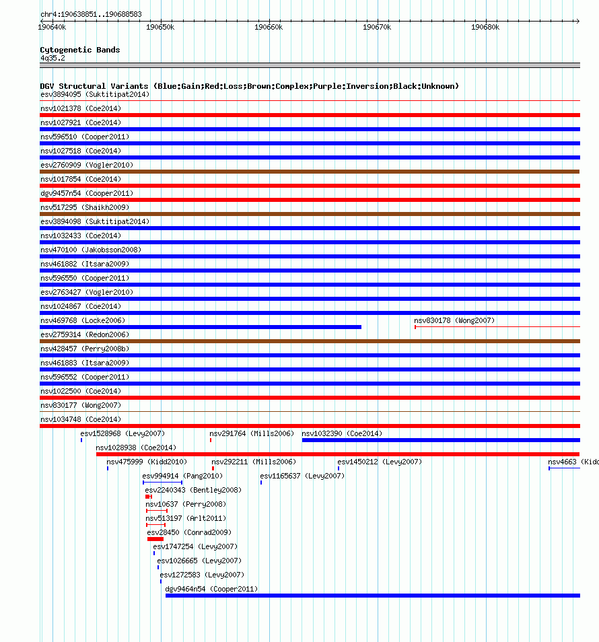Select esv1272583 (Levy2007) label
This screenshot has height=642, width=599.
(202, 575)
